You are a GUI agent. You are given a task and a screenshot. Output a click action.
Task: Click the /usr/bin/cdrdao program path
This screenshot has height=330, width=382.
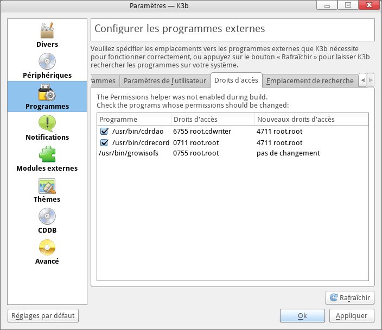pyautogui.click(x=138, y=132)
